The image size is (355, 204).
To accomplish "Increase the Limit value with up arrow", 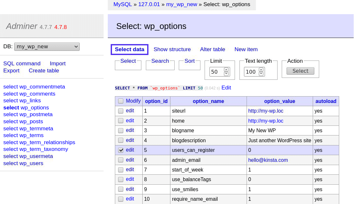I will [x=226, y=70].
